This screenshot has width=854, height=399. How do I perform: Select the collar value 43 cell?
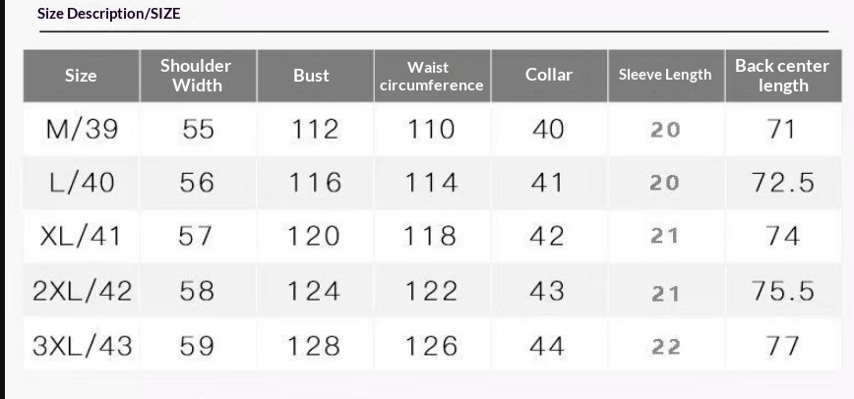coord(547,291)
